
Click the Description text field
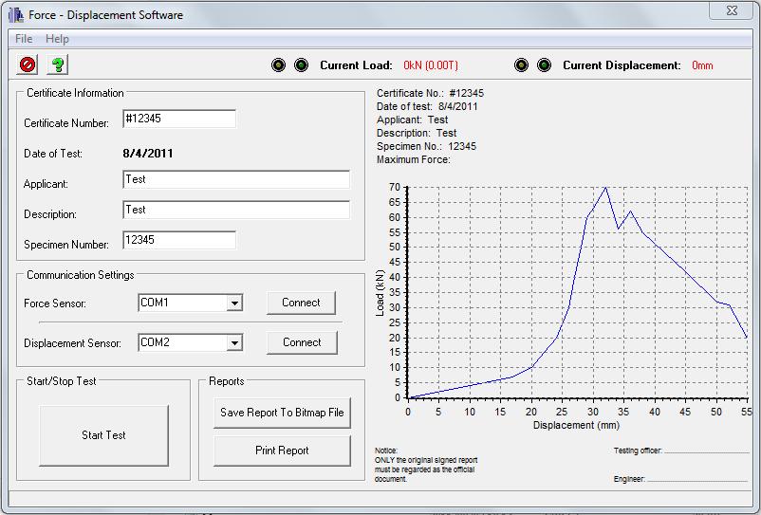[x=236, y=210]
